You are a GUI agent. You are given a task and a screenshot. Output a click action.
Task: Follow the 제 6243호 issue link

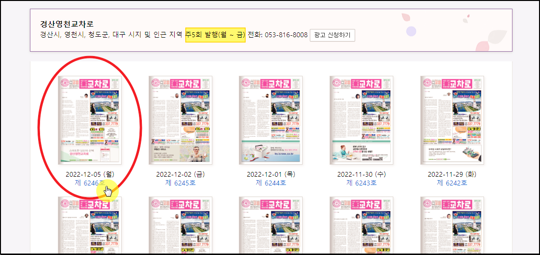point(361,183)
